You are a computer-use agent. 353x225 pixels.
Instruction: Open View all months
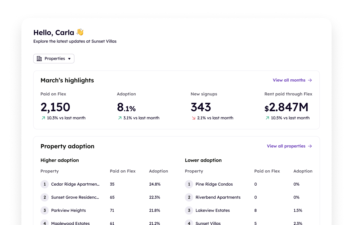tap(289, 80)
